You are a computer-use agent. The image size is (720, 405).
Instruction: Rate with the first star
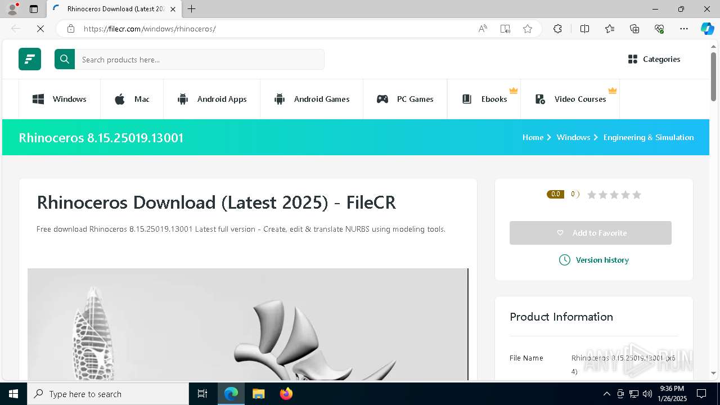pyautogui.click(x=592, y=195)
